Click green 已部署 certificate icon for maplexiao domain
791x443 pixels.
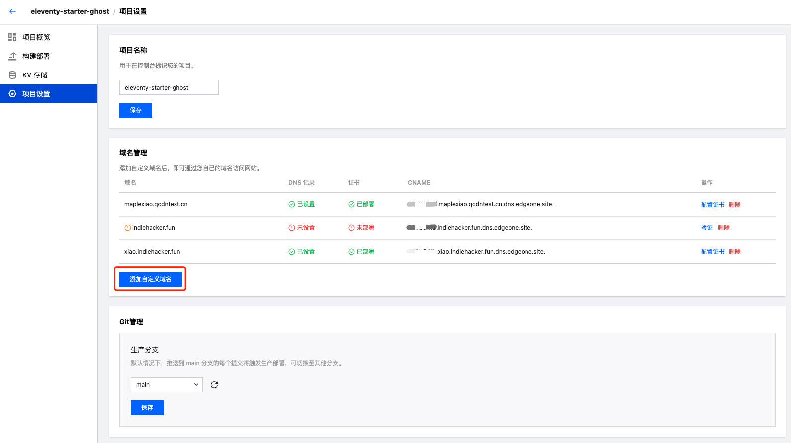tap(352, 204)
